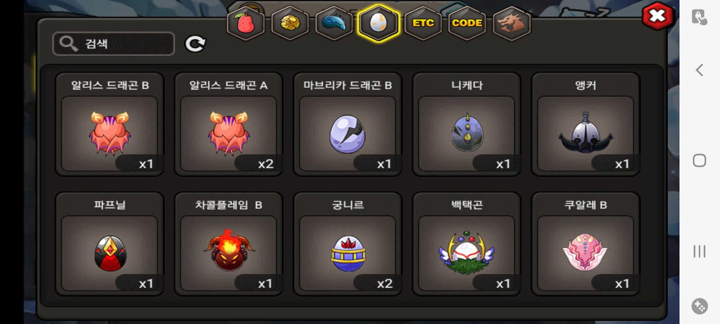This screenshot has width=720, height=324.
Task: Select the 차콜플레임 B flaming egg
Action: (x=229, y=244)
